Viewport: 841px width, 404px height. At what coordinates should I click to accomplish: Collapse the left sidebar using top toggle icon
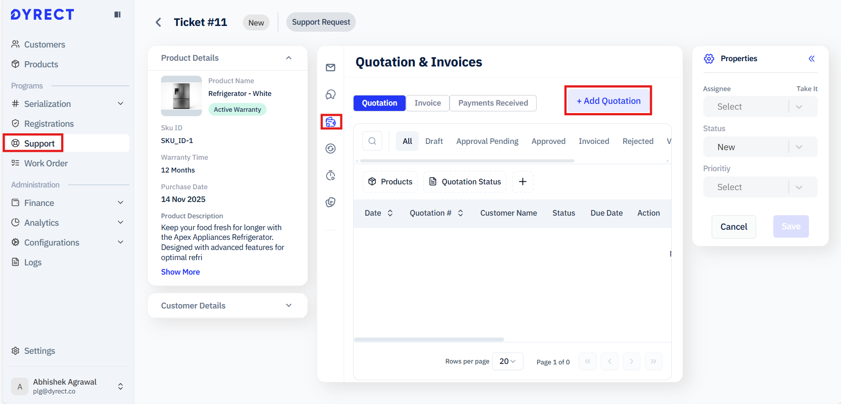(117, 15)
